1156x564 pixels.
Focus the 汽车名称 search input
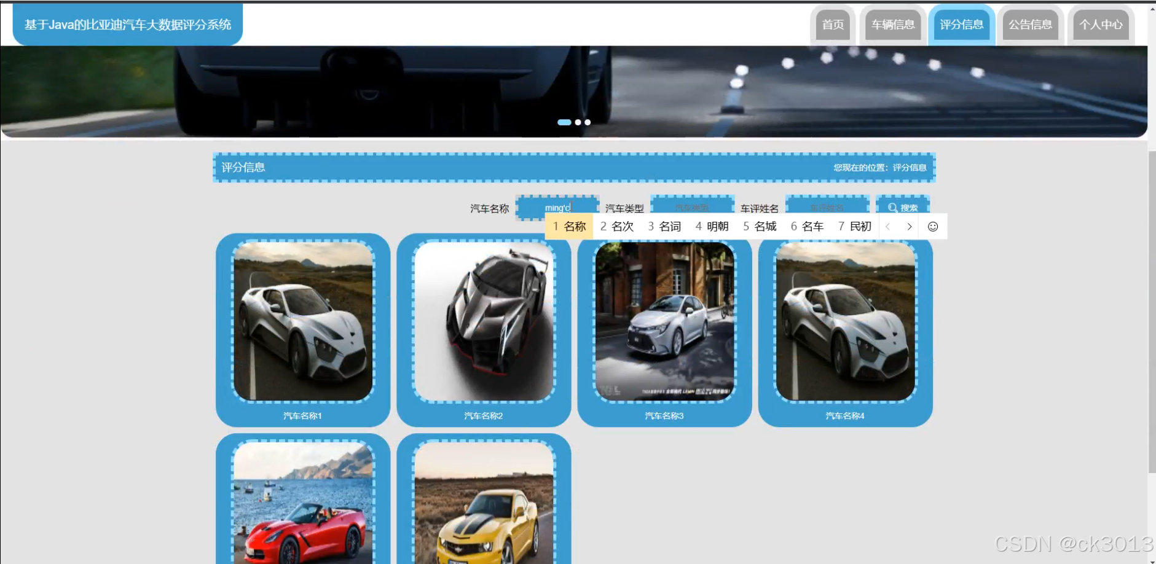coord(557,208)
